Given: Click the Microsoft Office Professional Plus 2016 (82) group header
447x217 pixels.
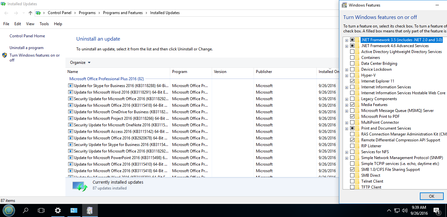Looking at the screenshot, I should point(107,79).
